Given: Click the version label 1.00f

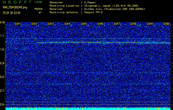Looking at the screenshot, I should coord(38,2).
